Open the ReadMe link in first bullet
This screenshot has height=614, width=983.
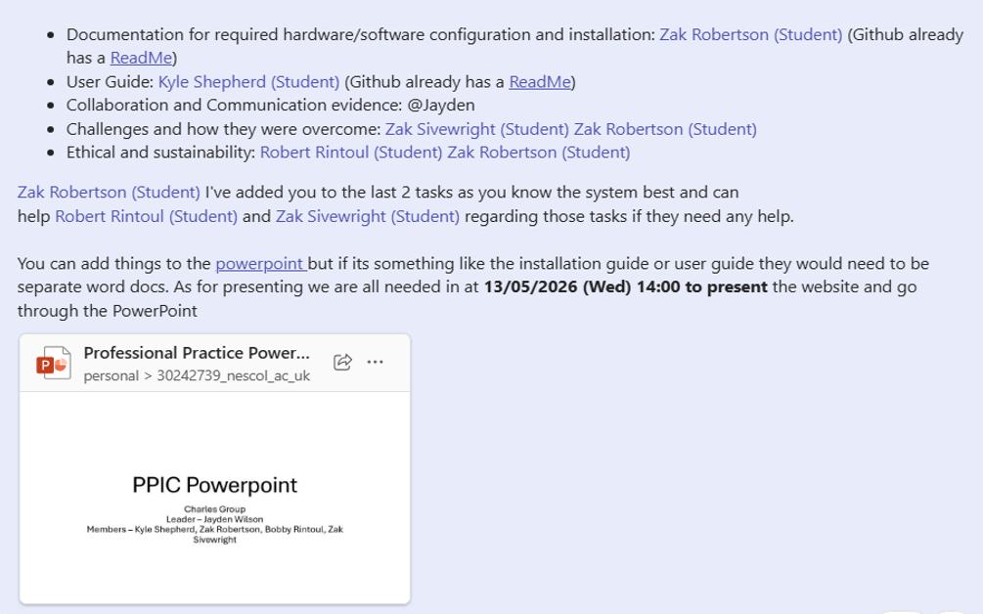(x=141, y=58)
